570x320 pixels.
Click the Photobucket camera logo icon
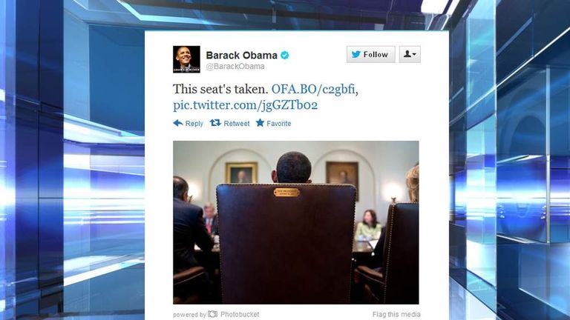click(x=213, y=314)
